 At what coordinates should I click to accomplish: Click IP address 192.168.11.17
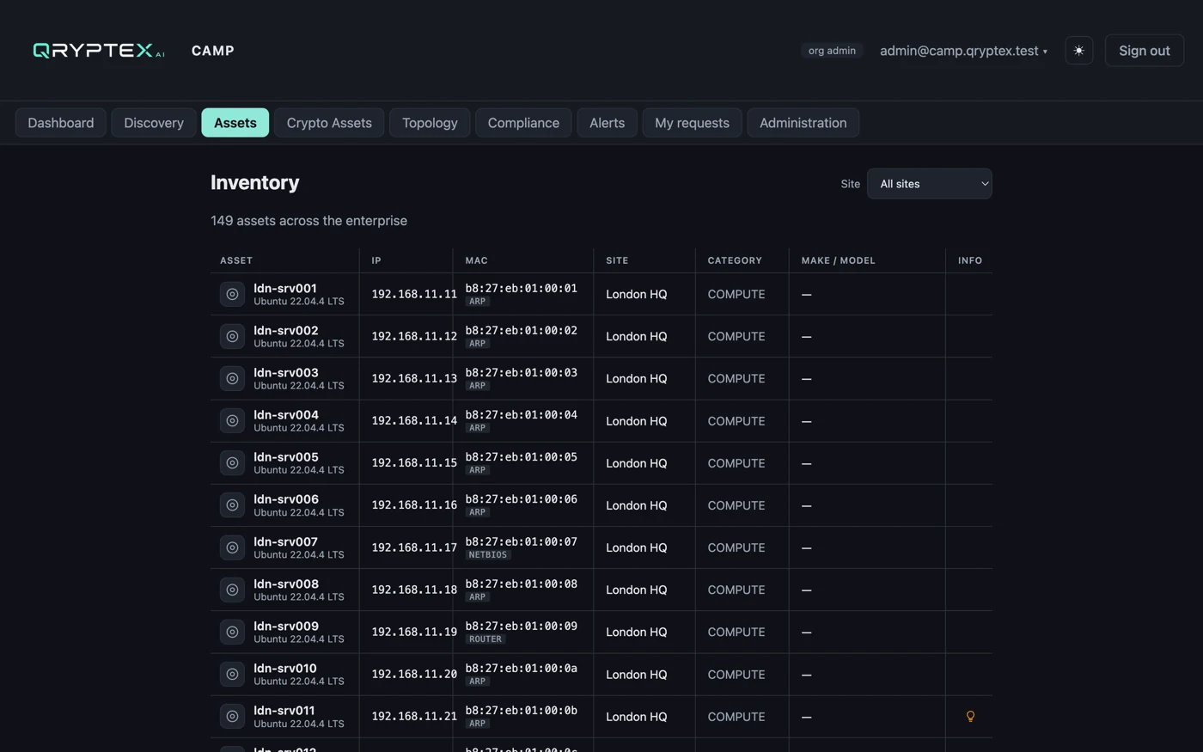pos(414,547)
